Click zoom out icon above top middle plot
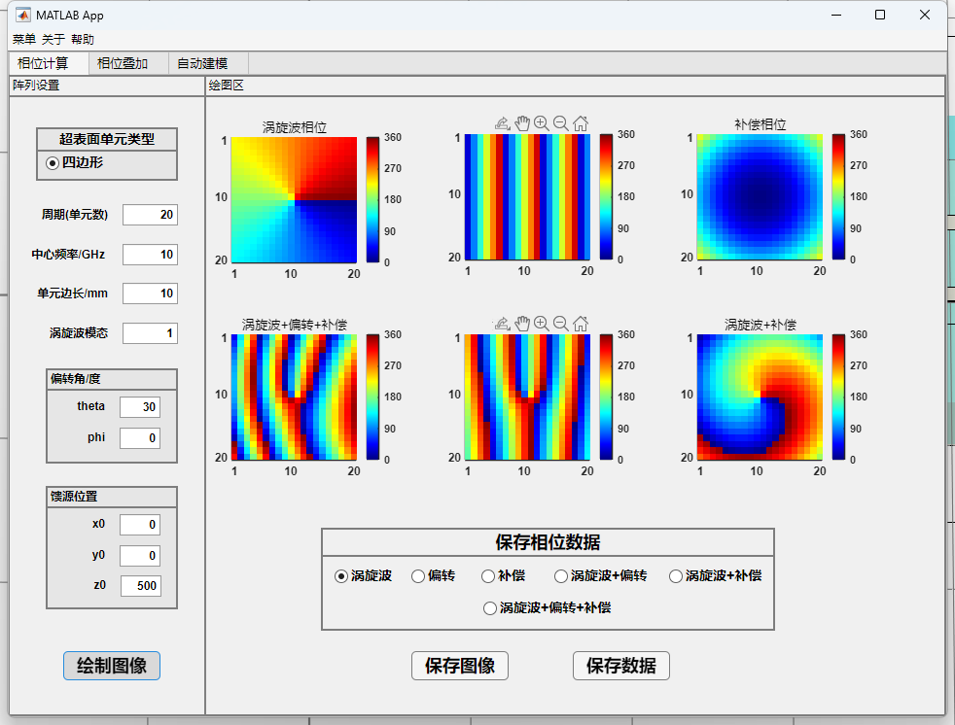955x725 pixels. click(561, 123)
